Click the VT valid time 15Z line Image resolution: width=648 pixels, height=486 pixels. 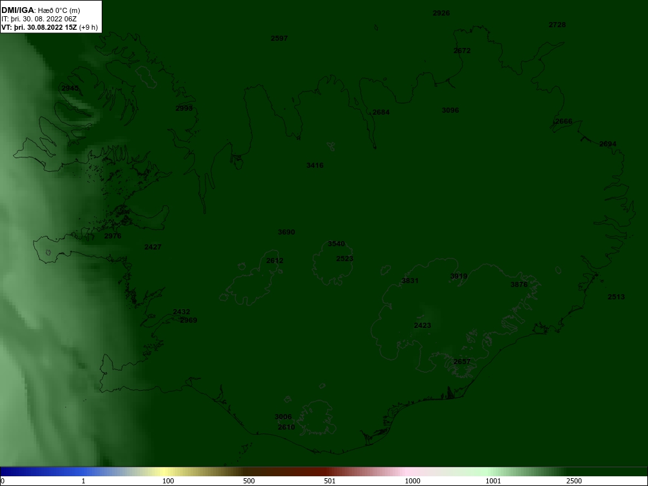click(50, 28)
